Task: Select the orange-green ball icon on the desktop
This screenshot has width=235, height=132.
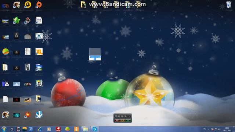Action: point(6,52)
